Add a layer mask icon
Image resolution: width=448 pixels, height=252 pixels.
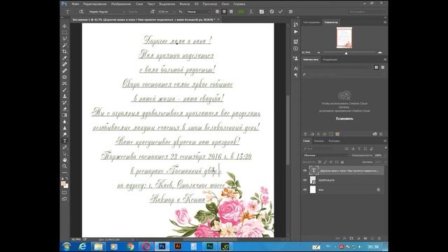pos(351,238)
